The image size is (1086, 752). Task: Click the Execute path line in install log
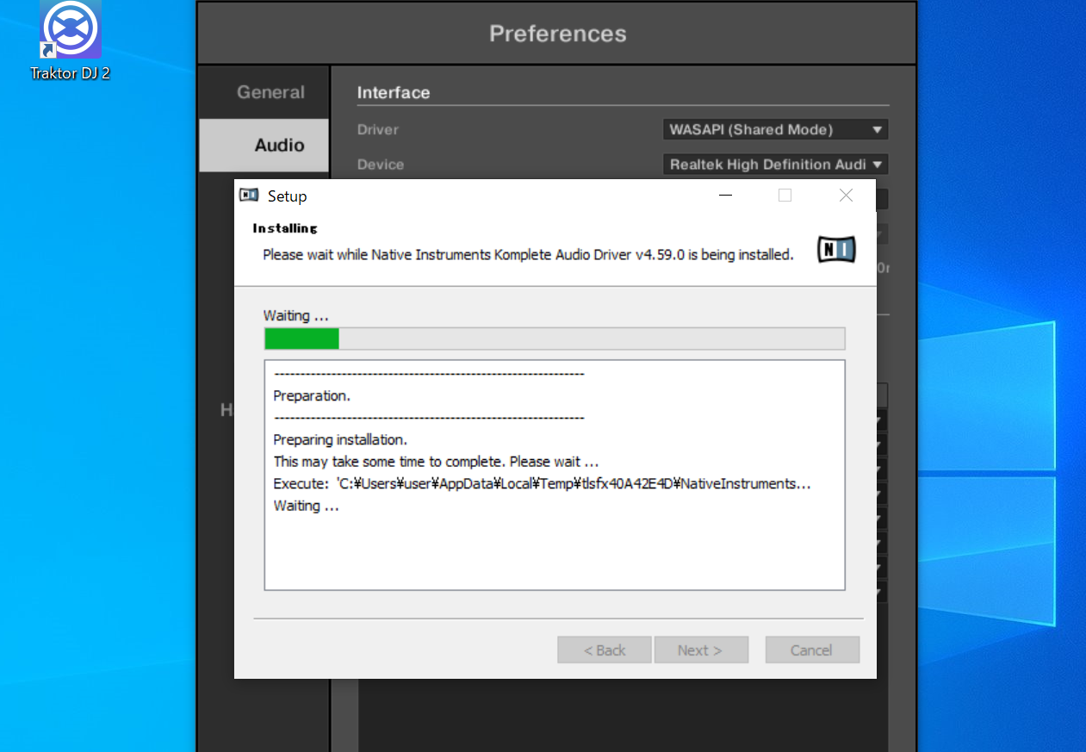(x=542, y=484)
